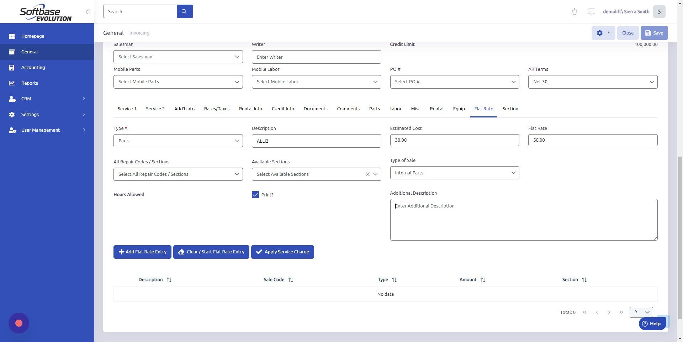
Task: Sort the table by Description column
Action: pos(169,280)
